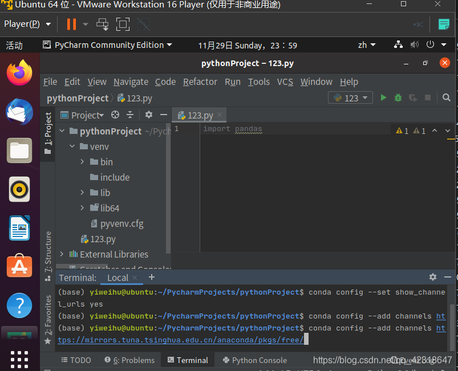Open PyCharm Community Edition app menu
The height and width of the screenshot is (371, 458).
coord(107,45)
